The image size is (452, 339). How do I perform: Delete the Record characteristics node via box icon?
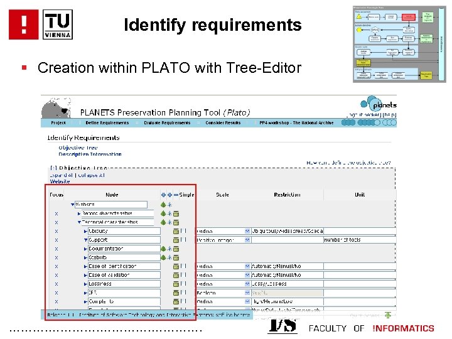point(176,214)
